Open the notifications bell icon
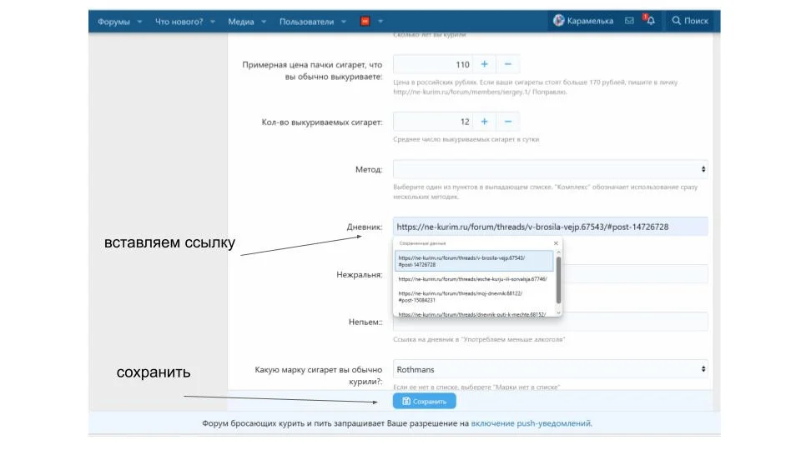This screenshot has width=801, height=450. (650, 20)
